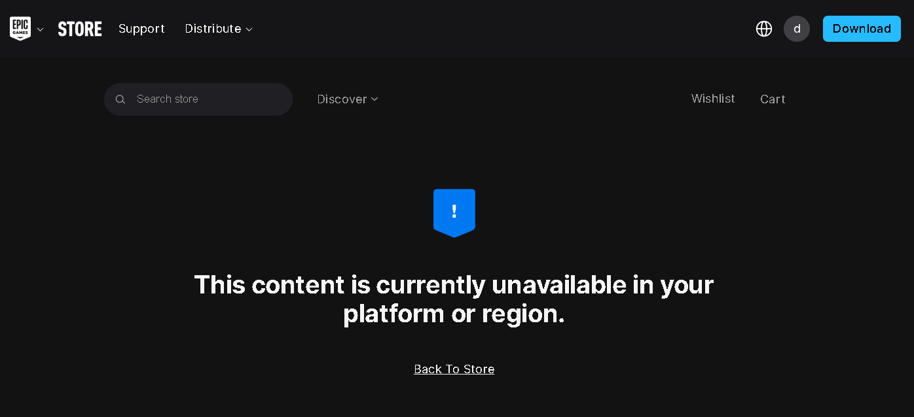Click the magnifying glass search icon
Viewport: 914px width, 417px height.
click(x=120, y=99)
